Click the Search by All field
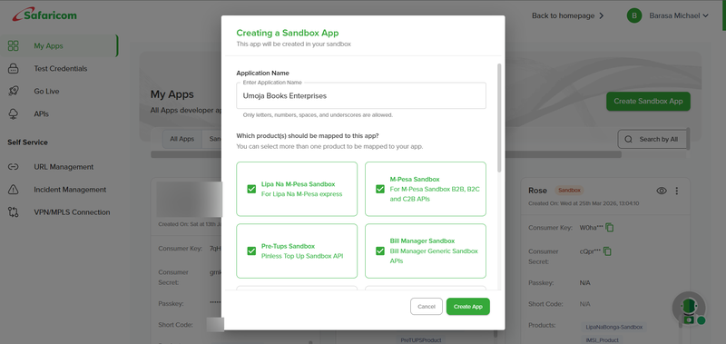726x344 pixels. coord(652,139)
